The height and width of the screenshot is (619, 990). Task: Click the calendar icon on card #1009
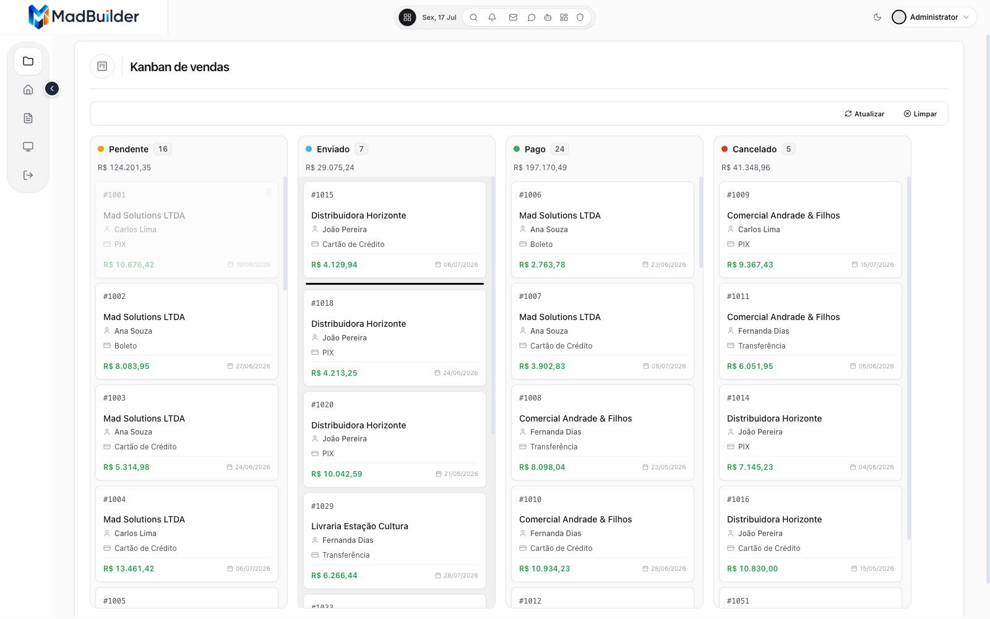[854, 265]
